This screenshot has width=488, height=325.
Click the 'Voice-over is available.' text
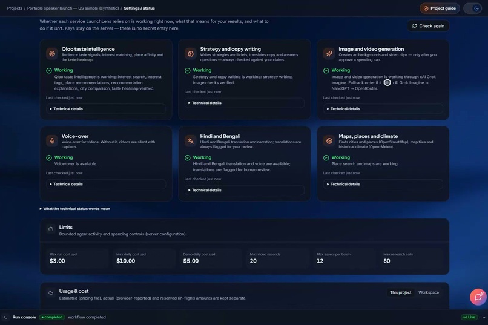[76, 164]
